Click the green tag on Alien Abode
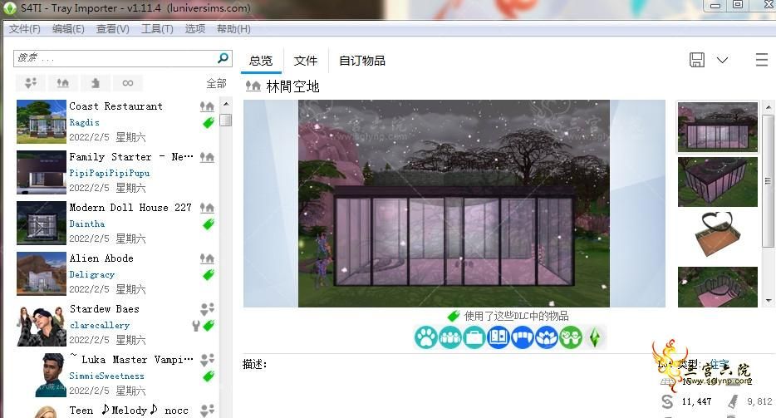Screen dimensions: 776x418 tap(209, 275)
